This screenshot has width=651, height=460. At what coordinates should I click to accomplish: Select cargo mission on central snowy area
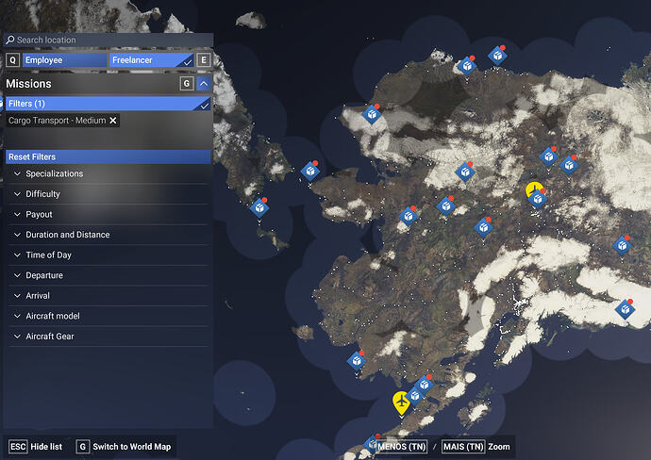coord(465,172)
